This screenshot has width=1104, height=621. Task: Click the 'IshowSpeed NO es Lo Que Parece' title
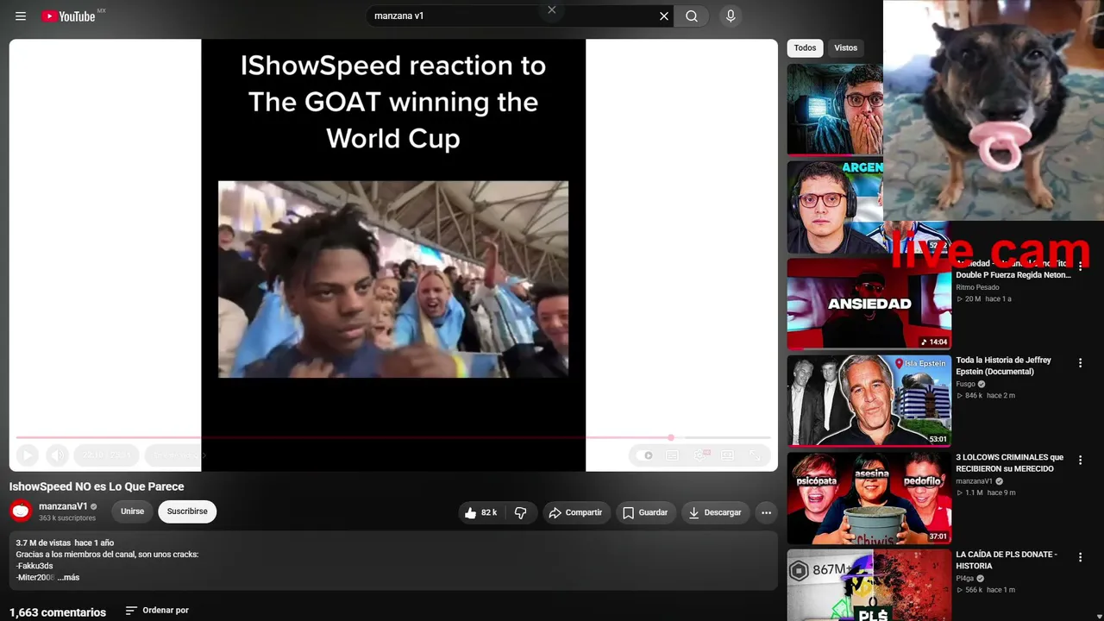(x=97, y=486)
